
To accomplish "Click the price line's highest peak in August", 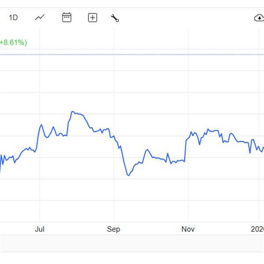I will pos(72,112).
